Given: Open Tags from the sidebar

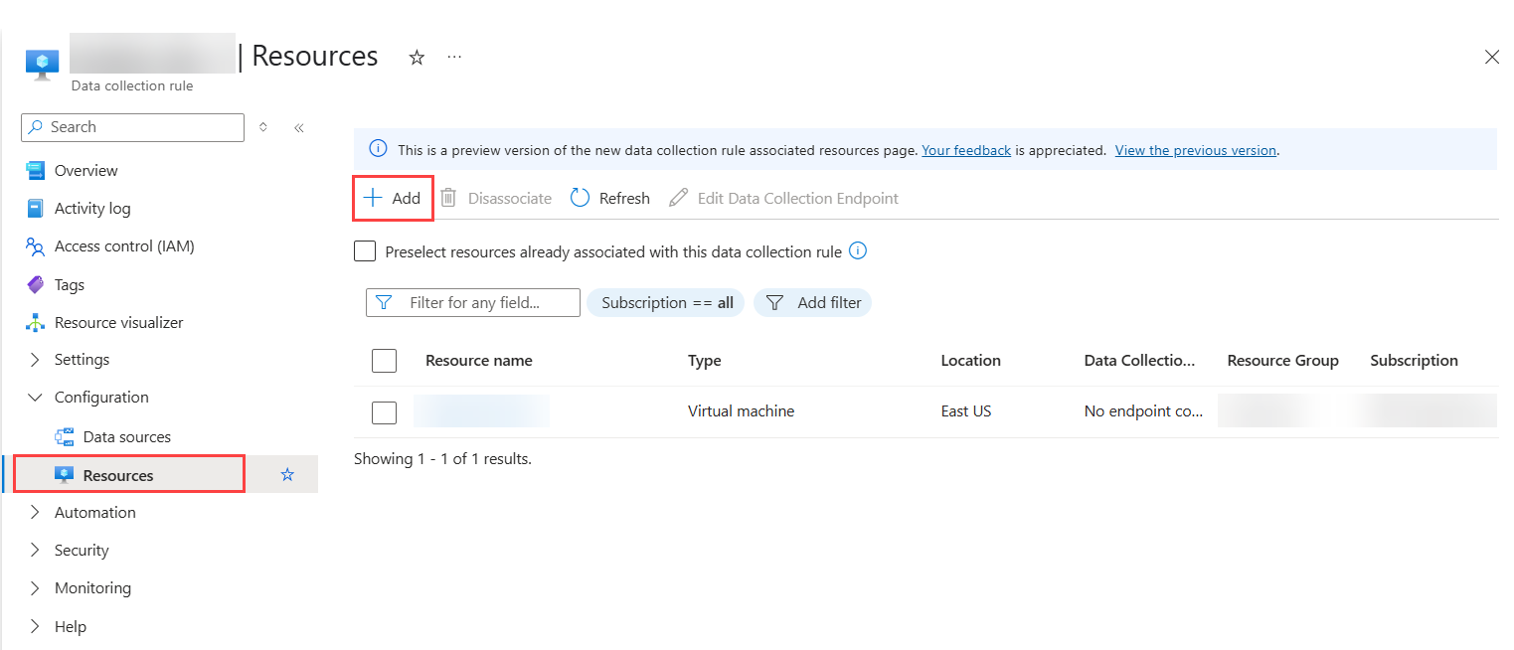Looking at the screenshot, I should (x=69, y=285).
